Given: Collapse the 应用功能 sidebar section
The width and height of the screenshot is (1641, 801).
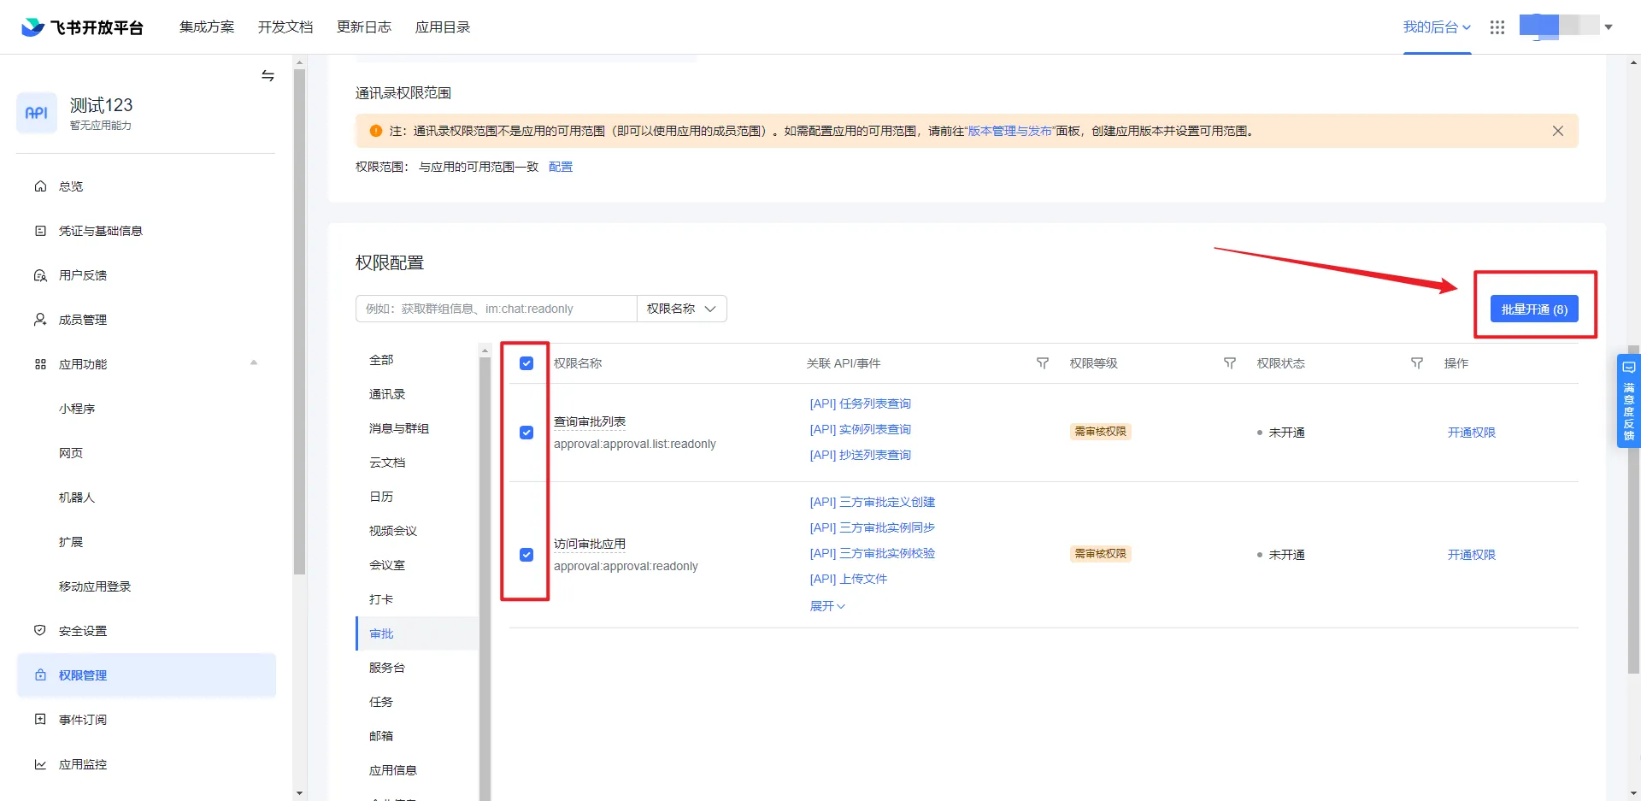Looking at the screenshot, I should (x=253, y=363).
